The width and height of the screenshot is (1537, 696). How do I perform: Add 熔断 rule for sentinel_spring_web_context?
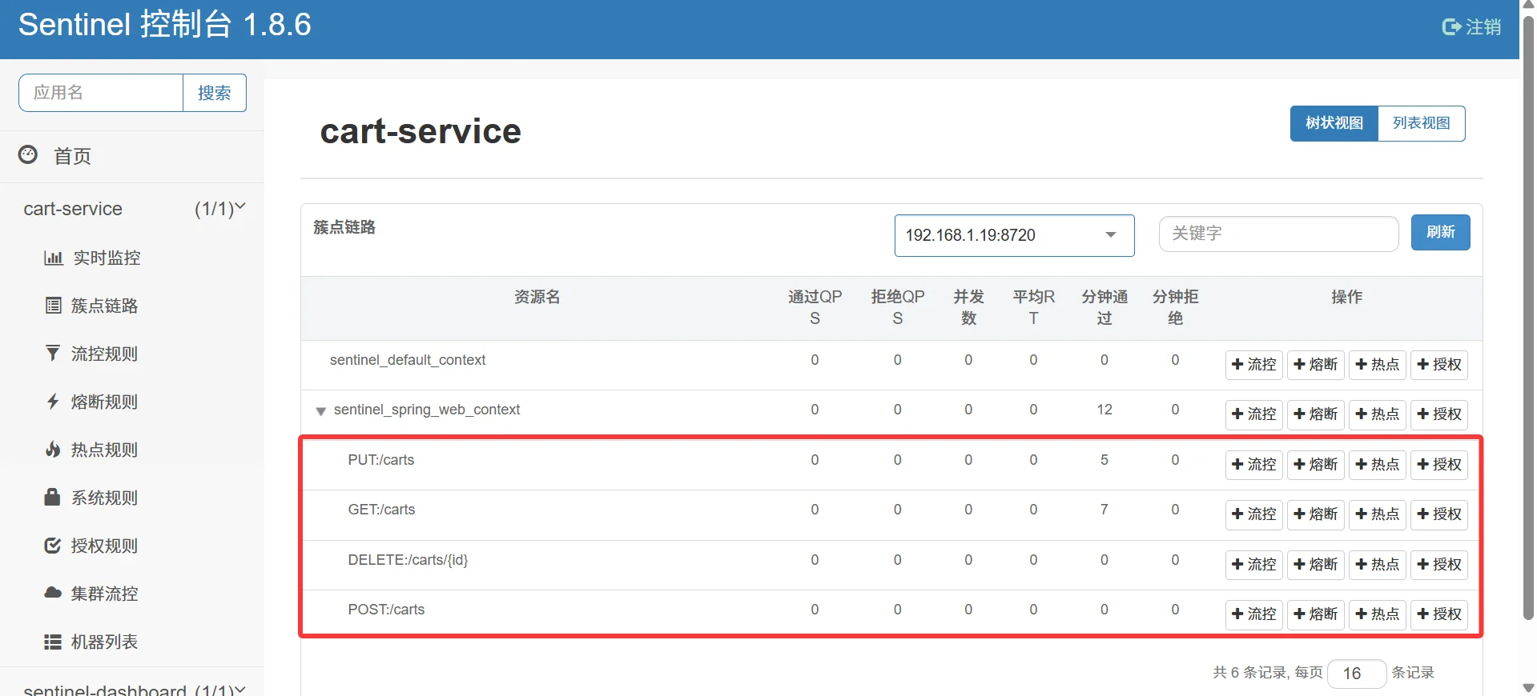pos(1315,414)
